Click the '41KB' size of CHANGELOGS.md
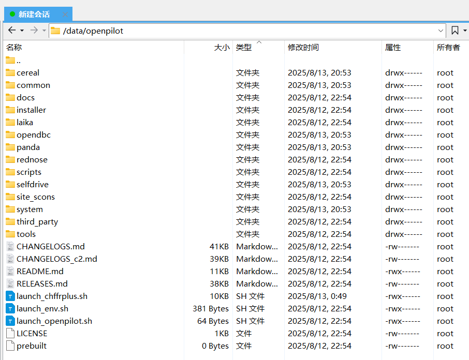 point(219,247)
